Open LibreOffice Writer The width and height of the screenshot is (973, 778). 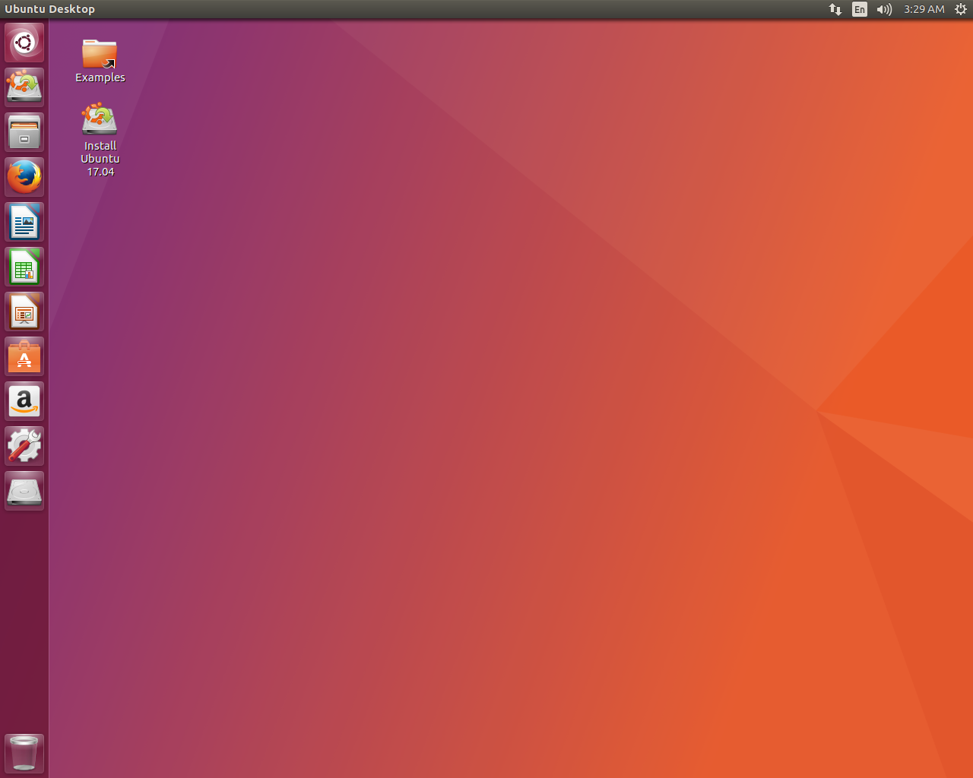(x=24, y=221)
